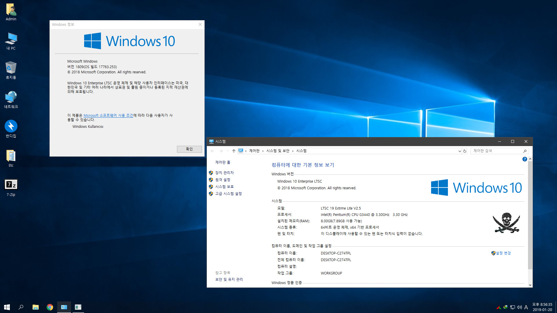Screen dimensions: 557x313
Task: Click the 제어판 검색 search field
Action: pyautogui.click(x=496, y=151)
